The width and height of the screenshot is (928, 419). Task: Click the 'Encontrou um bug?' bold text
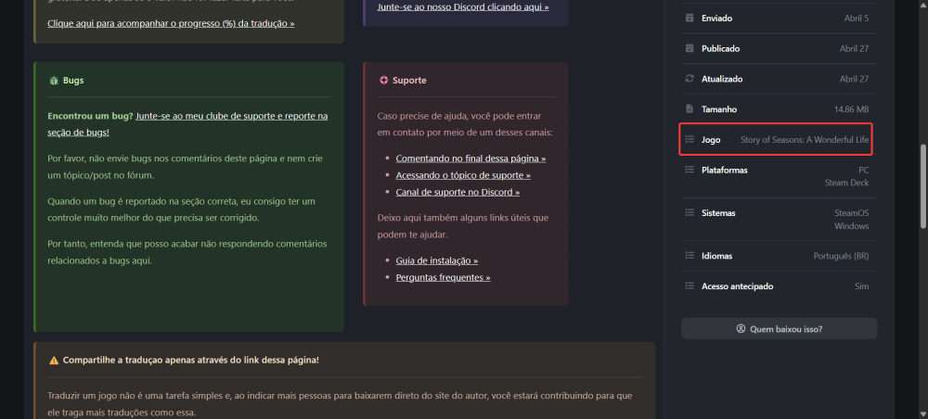pyautogui.click(x=91, y=116)
